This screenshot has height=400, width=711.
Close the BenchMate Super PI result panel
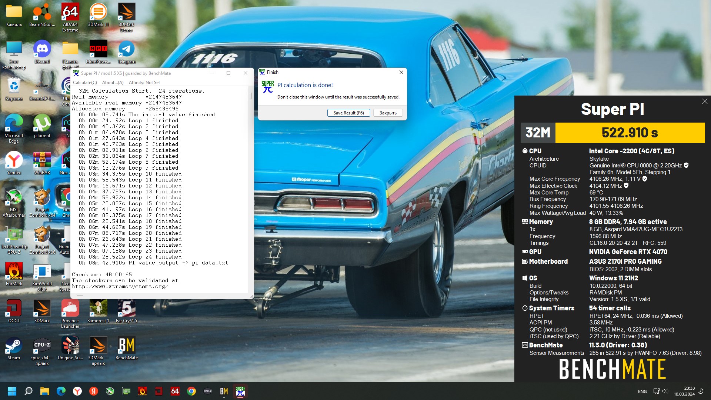(x=704, y=101)
